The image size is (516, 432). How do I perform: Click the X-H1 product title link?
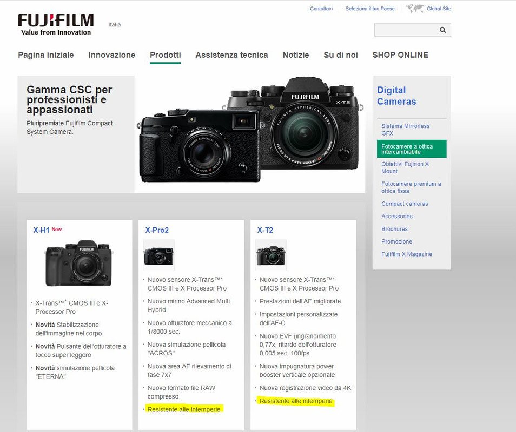[41, 230]
